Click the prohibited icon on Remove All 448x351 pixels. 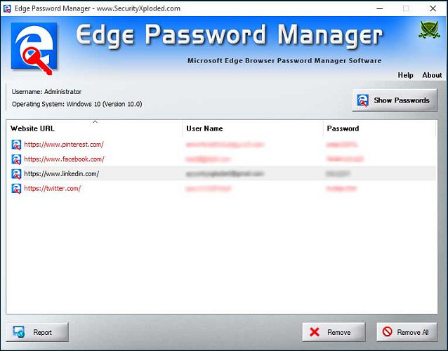[x=387, y=331]
